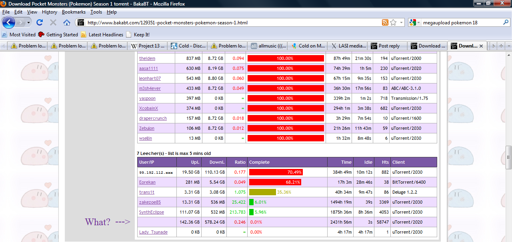Screen dimensions: 512x242
Task: Open user profile link SynthEclipse
Action: click(x=151, y=212)
